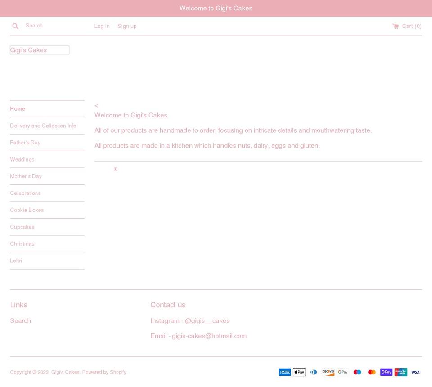
Task: Select the Discover card icon
Action: (x=328, y=372)
